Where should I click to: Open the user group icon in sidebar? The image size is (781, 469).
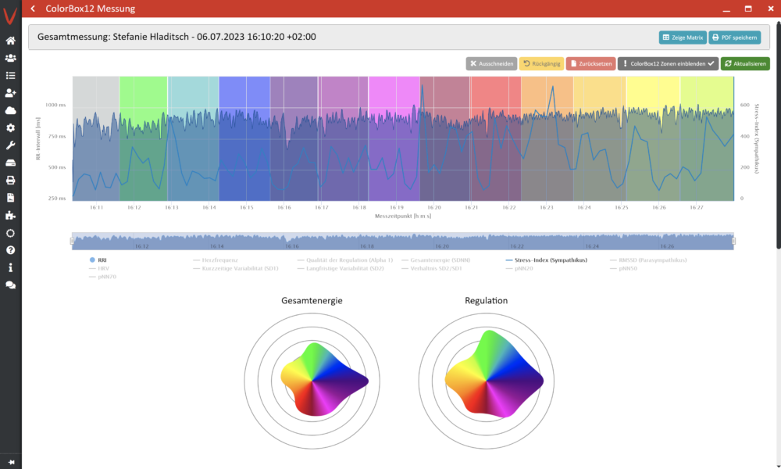[x=10, y=58]
